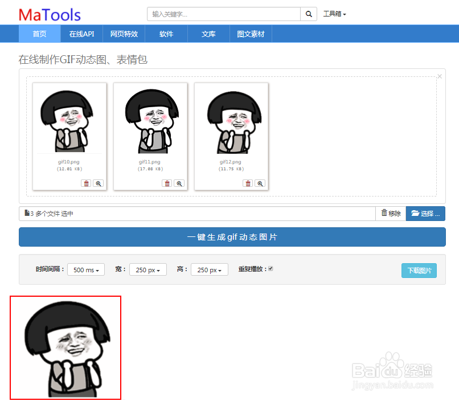Open the 在线API tab
This screenshot has width=459, height=401.
click(x=81, y=34)
